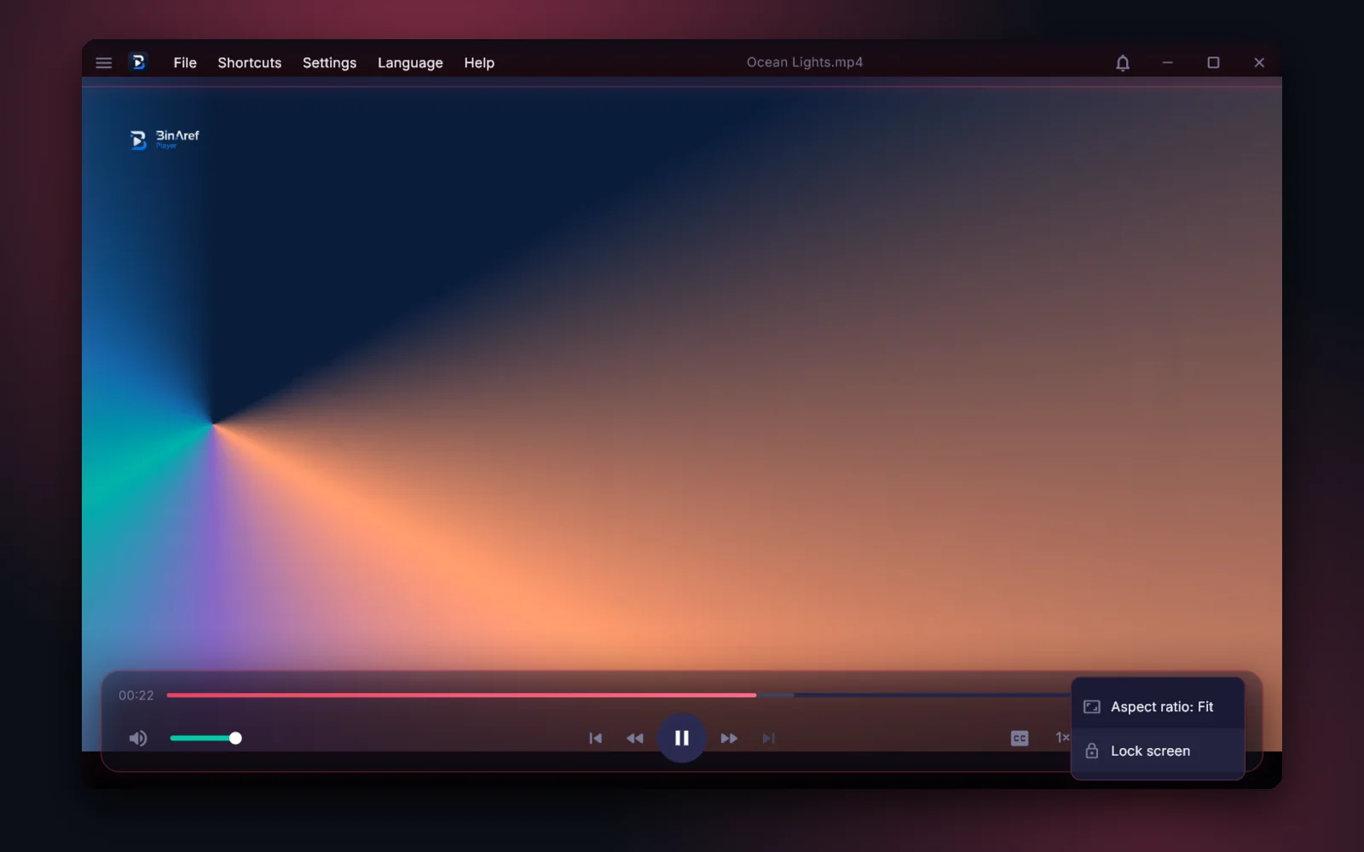Choose Lock screen from popup menu
This screenshot has width=1364, height=852.
pos(1158,751)
